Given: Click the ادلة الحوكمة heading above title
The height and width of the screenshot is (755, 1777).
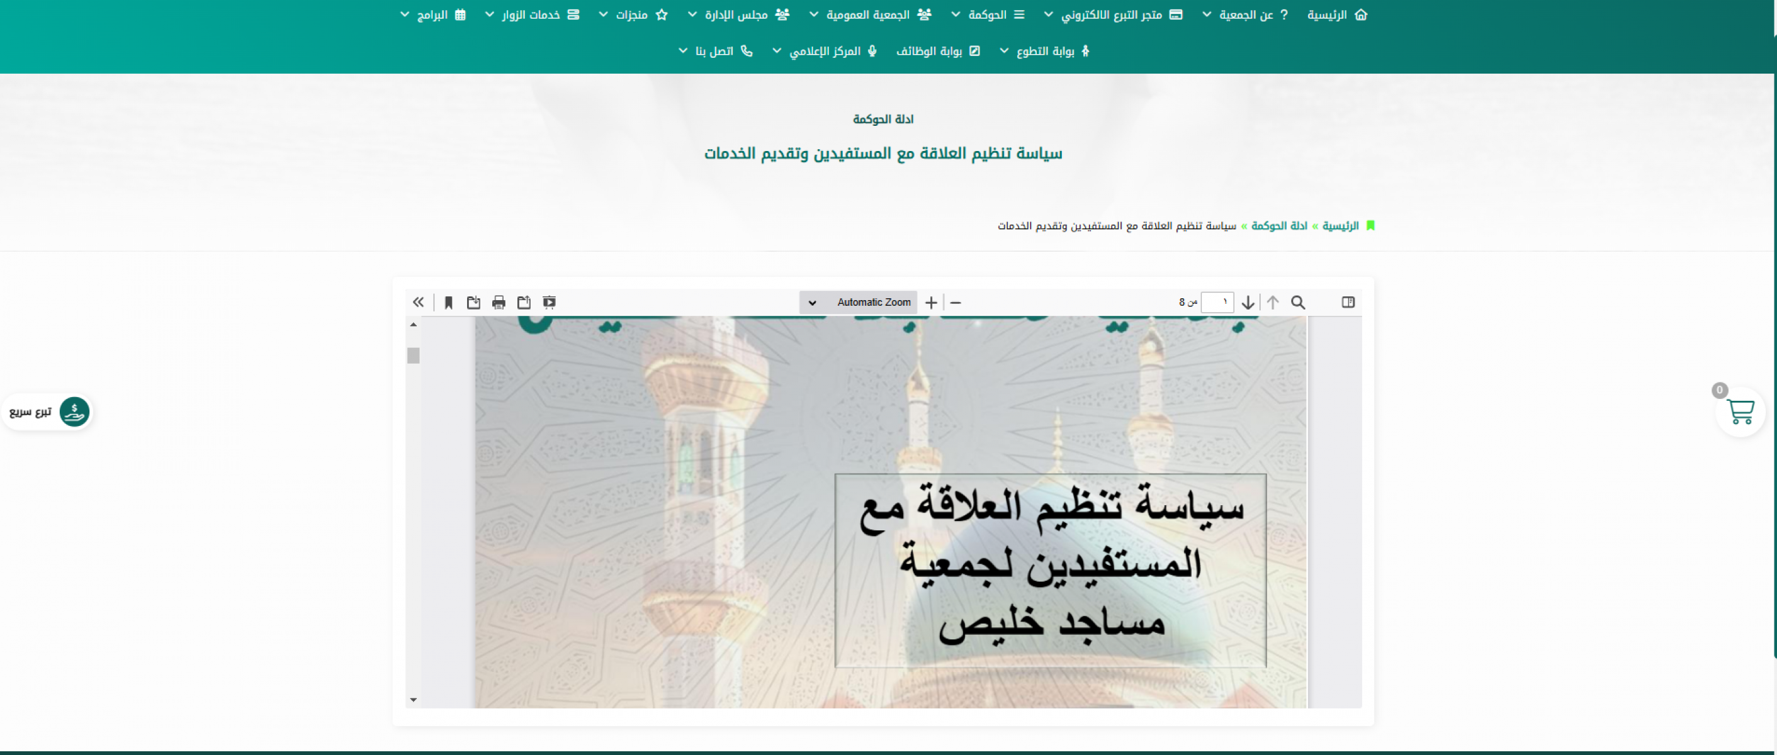Looking at the screenshot, I should pos(883,120).
